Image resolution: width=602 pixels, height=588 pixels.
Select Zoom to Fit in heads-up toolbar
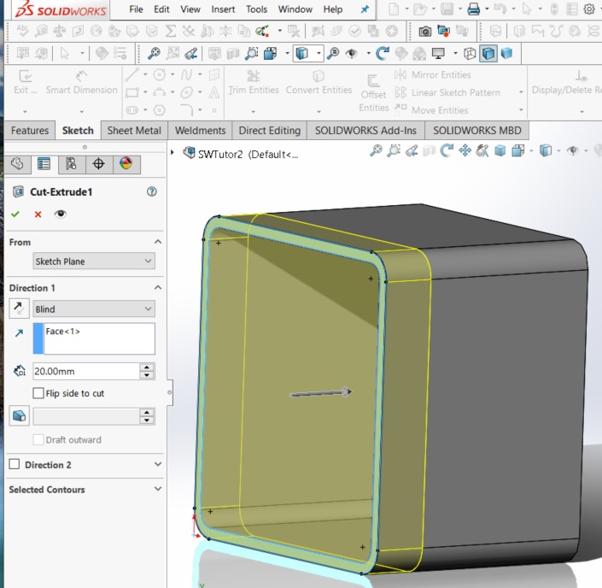[x=376, y=150]
